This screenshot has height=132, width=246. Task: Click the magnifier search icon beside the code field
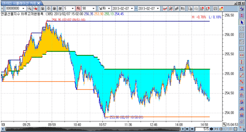(x=29, y=8)
